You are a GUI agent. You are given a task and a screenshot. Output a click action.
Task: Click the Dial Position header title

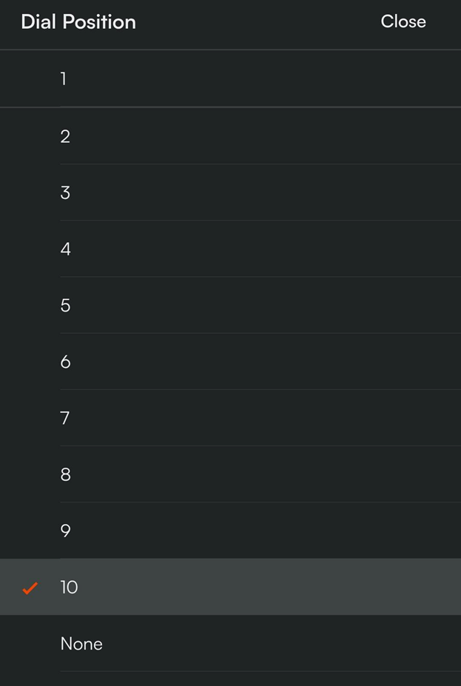(78, 21)
